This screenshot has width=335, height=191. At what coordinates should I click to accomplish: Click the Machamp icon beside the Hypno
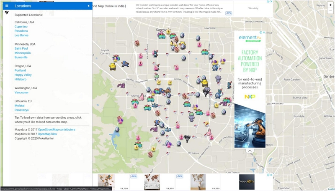(x=125, y=64)
